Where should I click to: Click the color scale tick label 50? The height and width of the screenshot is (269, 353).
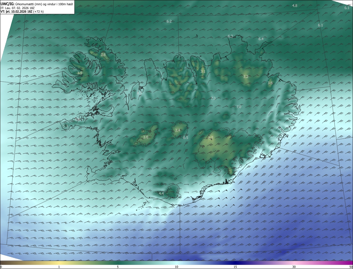click(x=351, y=267)
